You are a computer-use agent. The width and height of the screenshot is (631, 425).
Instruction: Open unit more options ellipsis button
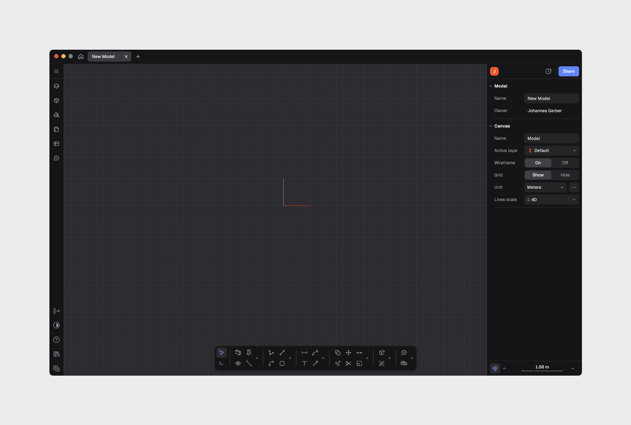(x=574, y=187)
